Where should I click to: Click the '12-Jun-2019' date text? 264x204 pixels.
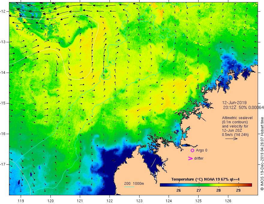click(x=234, y=103)
